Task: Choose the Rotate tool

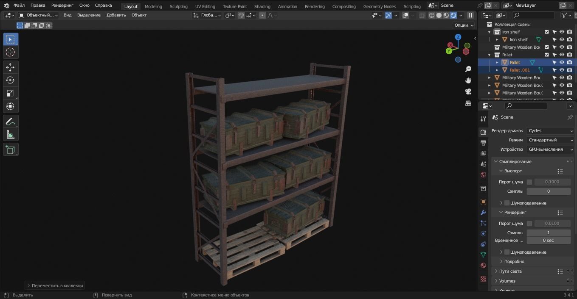Action: click(11, 80)
